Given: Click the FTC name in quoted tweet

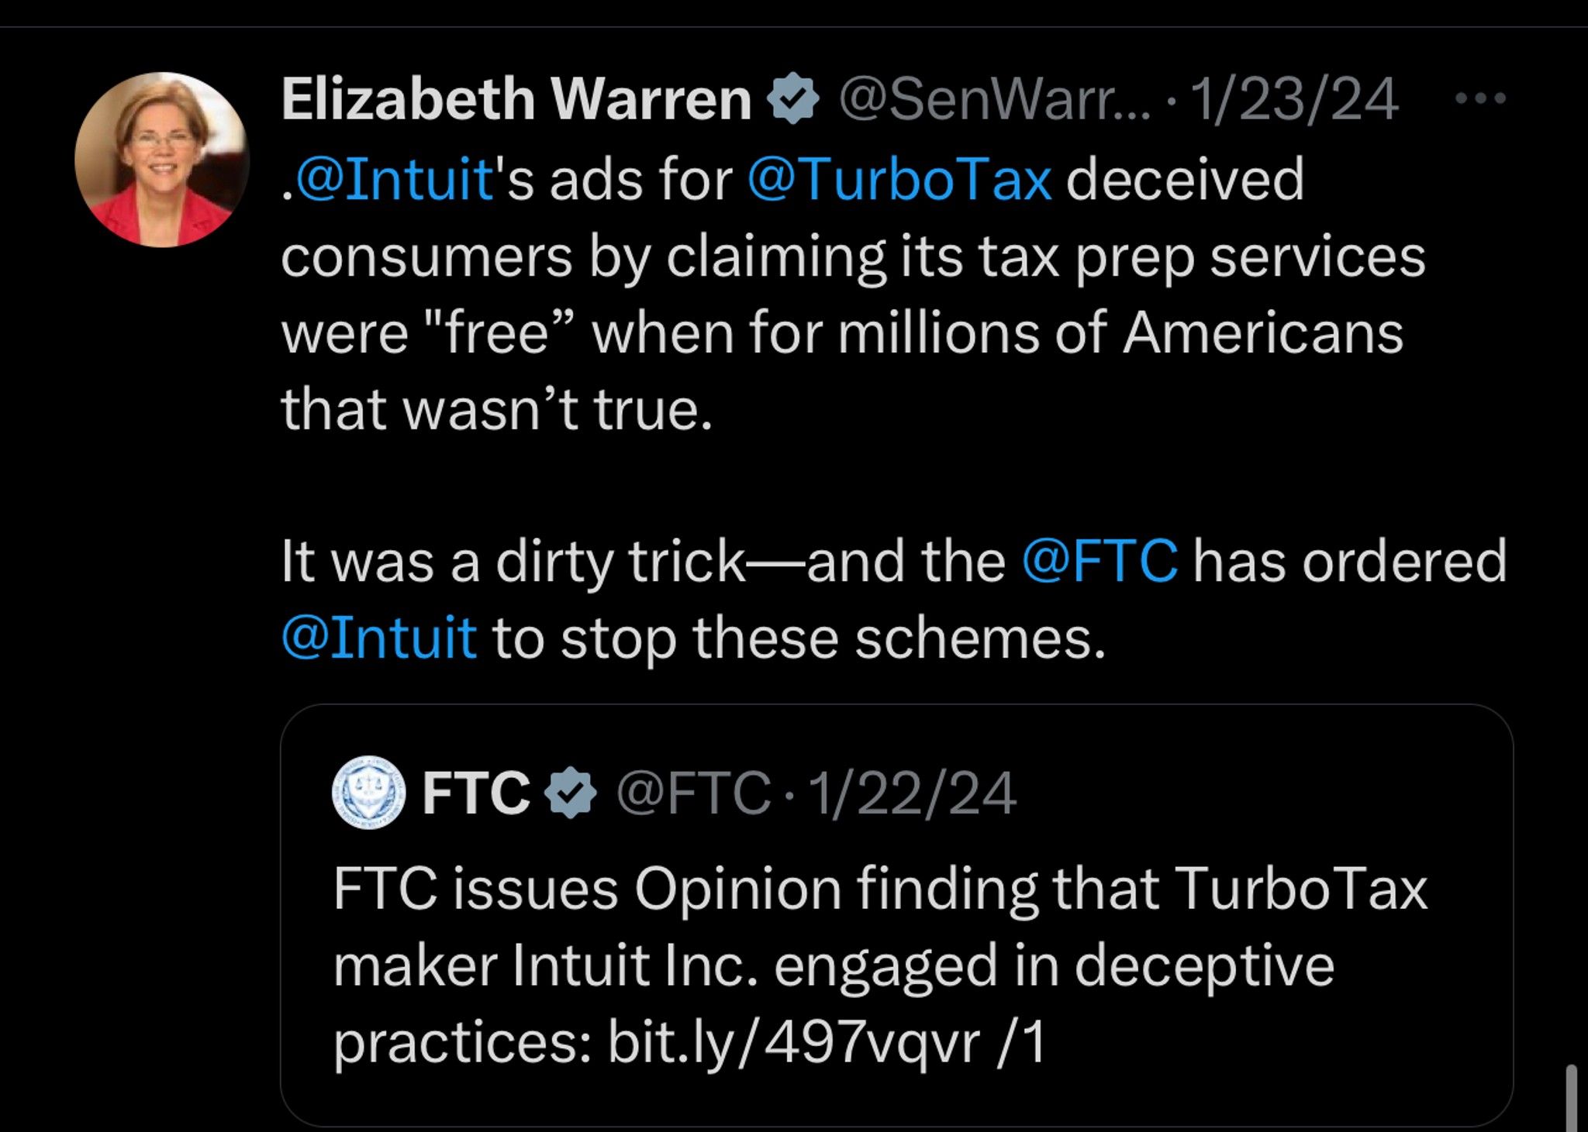Looking at the screenshot, I should pos(476,793).
